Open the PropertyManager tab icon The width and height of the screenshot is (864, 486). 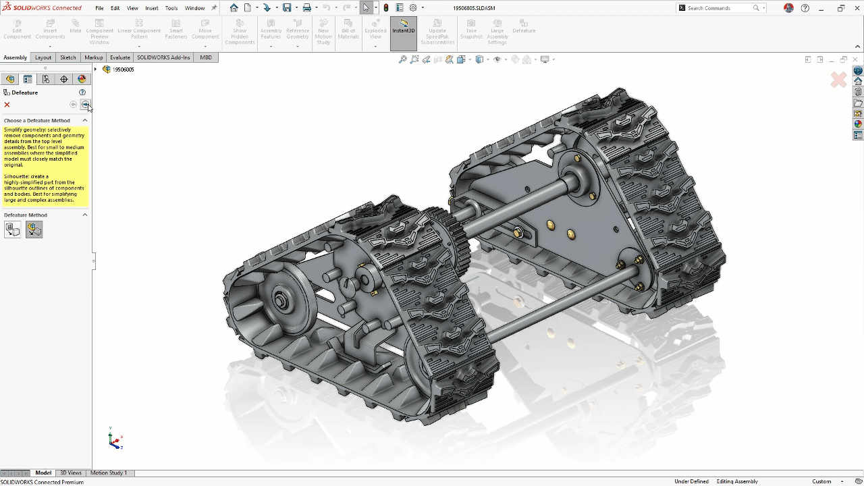(28, 79)
